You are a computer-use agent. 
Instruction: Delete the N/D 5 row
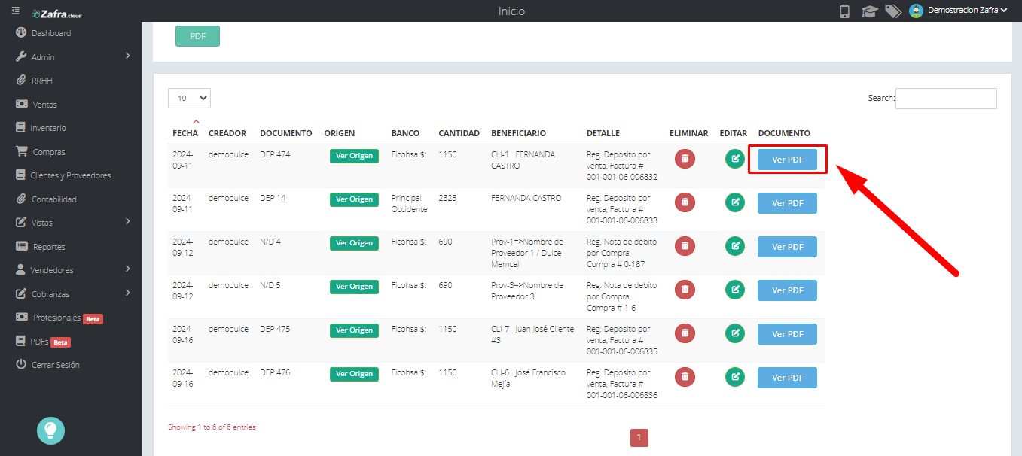pos(685,290)
